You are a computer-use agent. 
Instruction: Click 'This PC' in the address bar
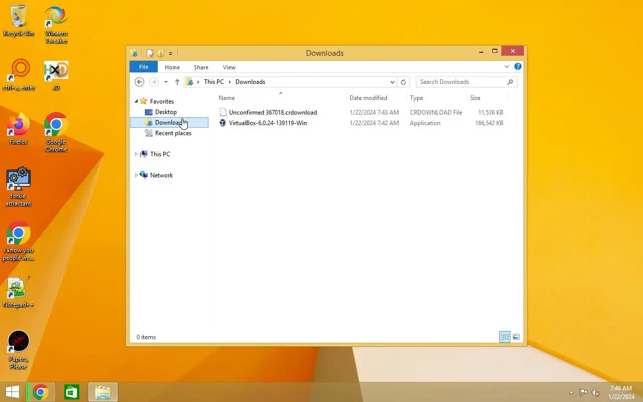214,82
